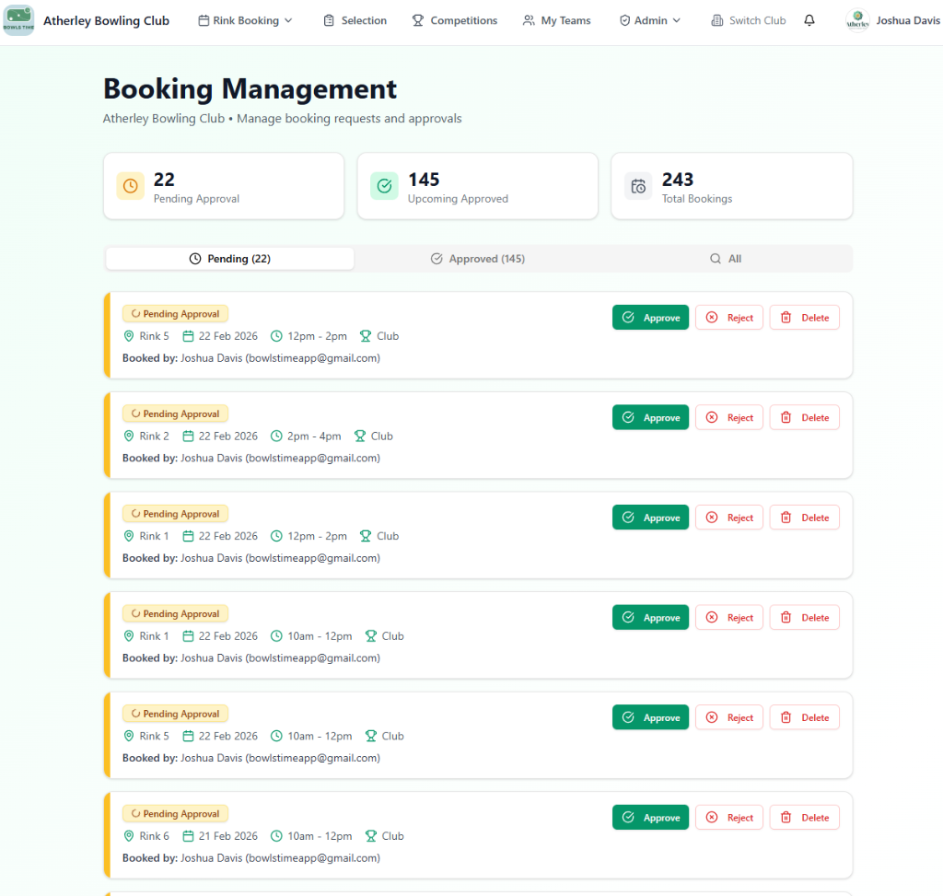Click calendar icon beside 21 Feb 2026
Viewport: 943px width, 896px height.
[x=188, y=836]
